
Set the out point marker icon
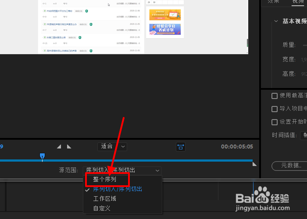click(x=69, y=147)
